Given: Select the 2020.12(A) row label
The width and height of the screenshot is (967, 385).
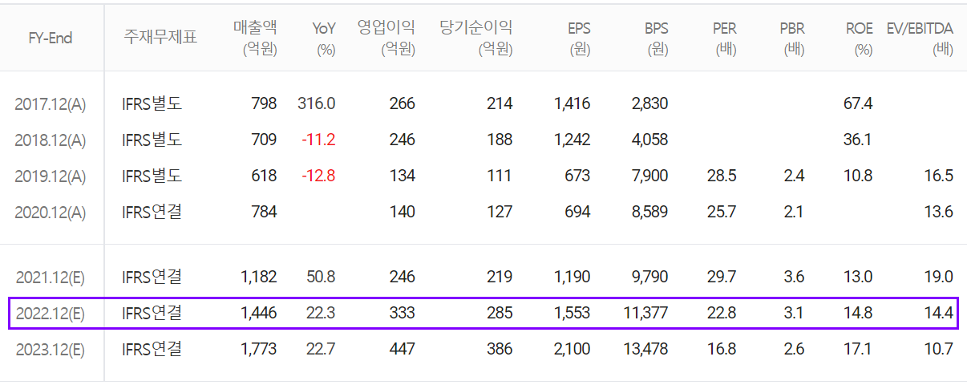Looking at the screenshot, I should click(50, 213).
